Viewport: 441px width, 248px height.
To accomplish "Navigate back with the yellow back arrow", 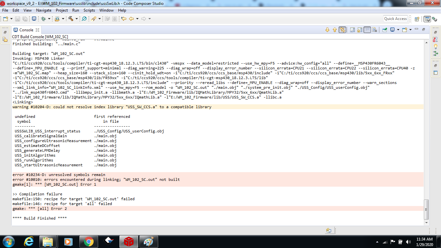I will [x=130, y=19].
